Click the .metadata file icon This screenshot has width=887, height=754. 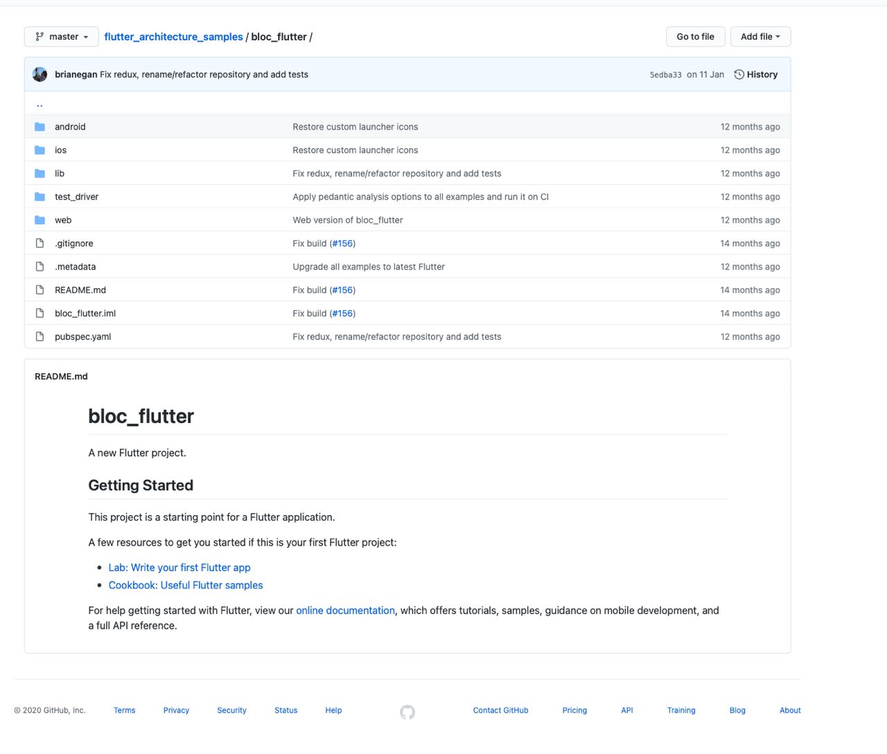[x=39, y=267]
